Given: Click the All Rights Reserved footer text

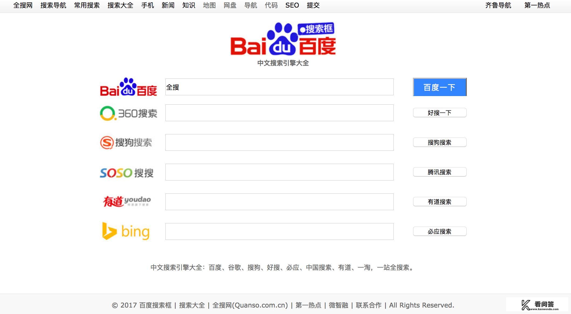Looking at the screenshot, I should 422,305.
